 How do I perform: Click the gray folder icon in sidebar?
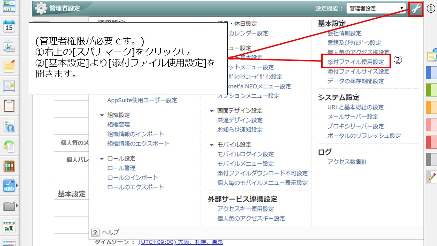pos(9,206)
